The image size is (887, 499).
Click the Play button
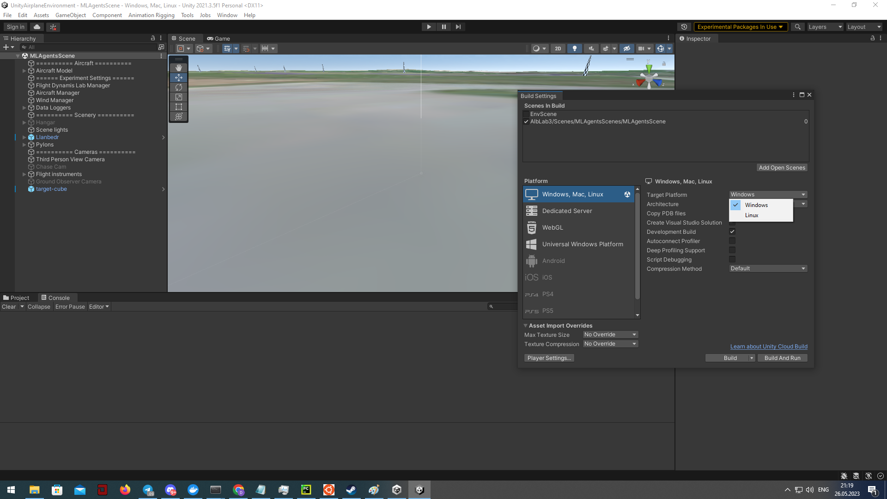(x=429, y=27)
